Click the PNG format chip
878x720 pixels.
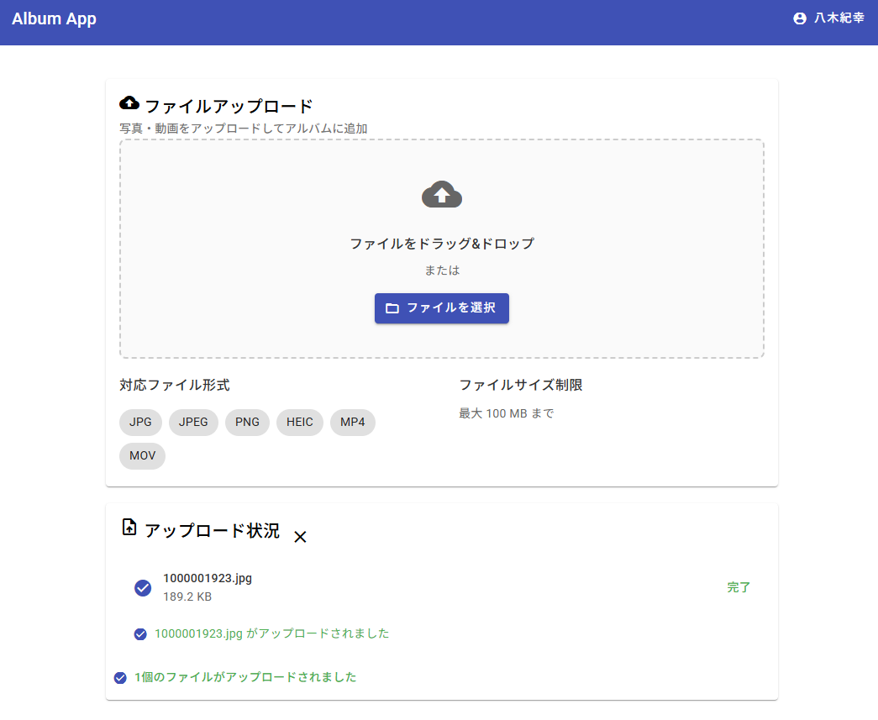pyautogui.click(x=247, y=423)
